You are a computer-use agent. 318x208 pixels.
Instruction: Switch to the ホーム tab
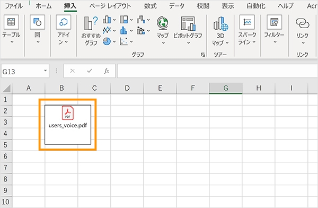tap(43, 6)
